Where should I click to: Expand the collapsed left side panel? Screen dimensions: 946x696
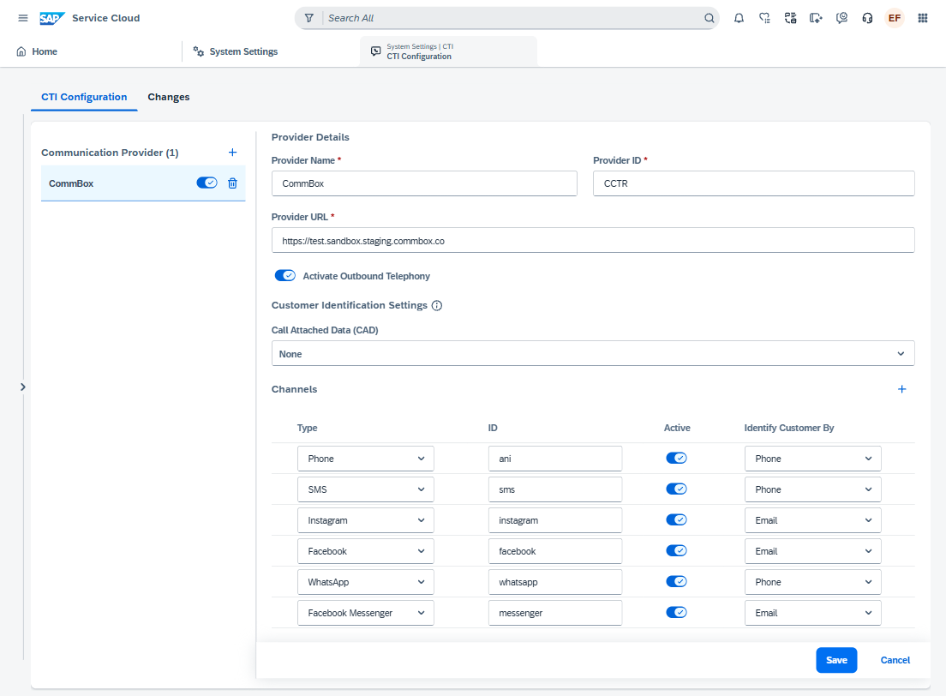coord(23,387)
